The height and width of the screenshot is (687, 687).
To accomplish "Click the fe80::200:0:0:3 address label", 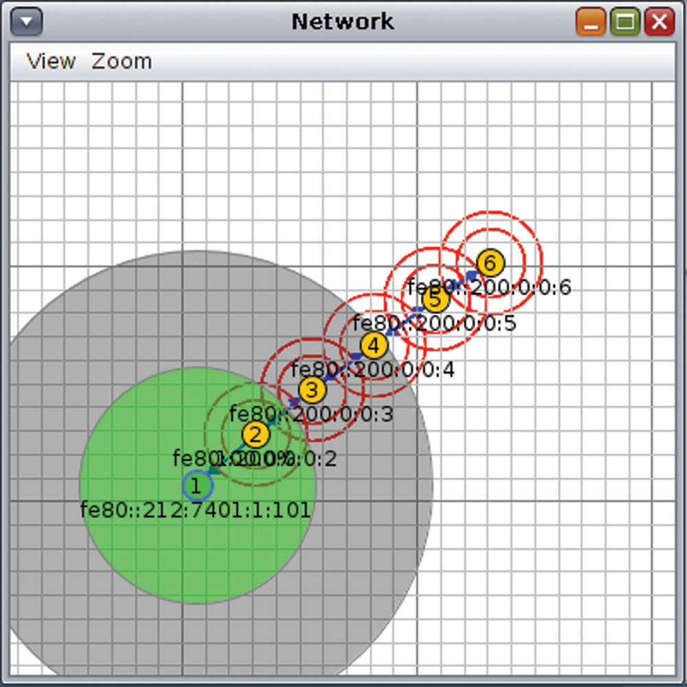I will click(x=311, y=414).
